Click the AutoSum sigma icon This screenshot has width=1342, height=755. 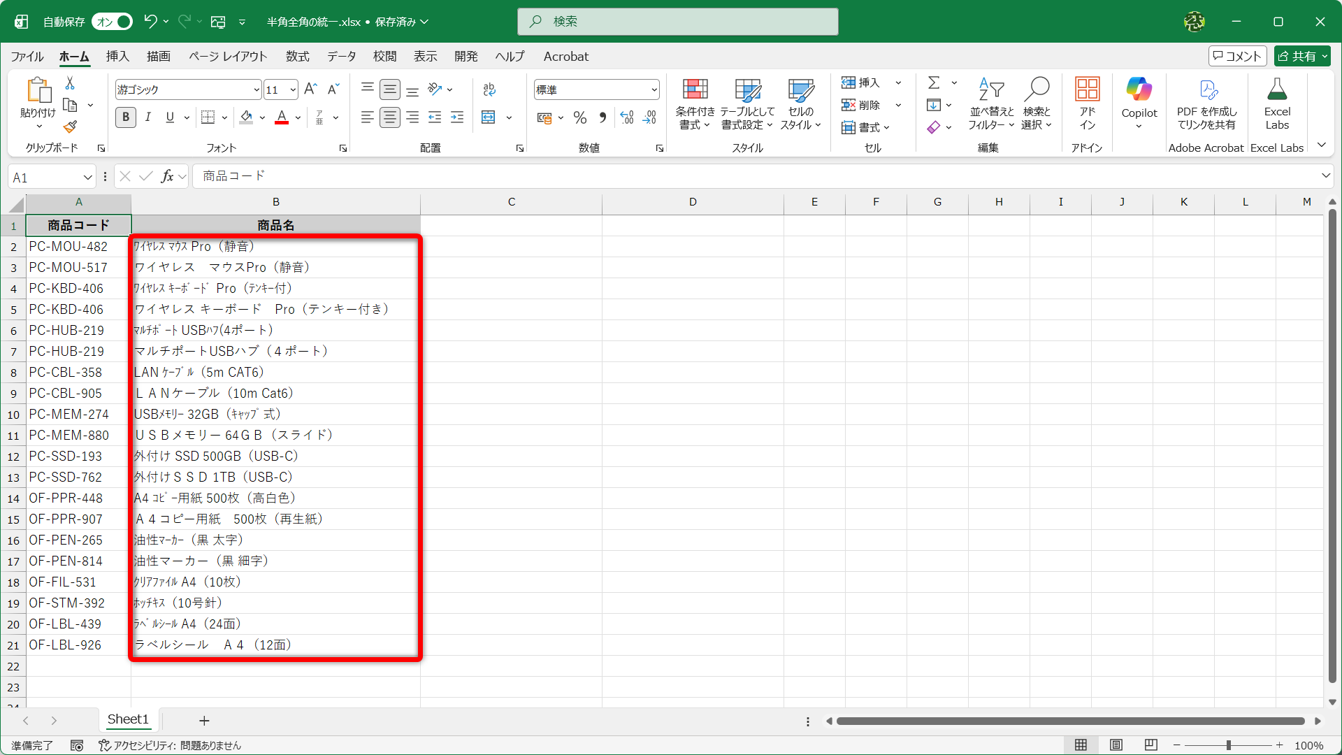934,82
